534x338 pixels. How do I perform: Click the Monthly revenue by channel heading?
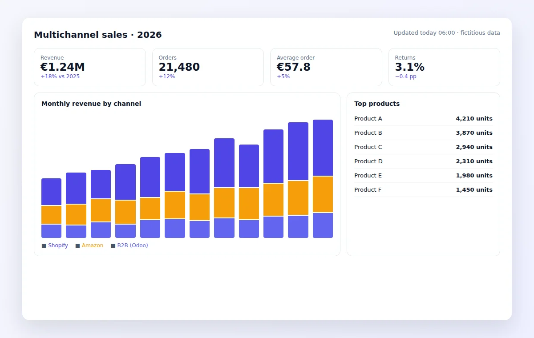click(x=91, y=104)
